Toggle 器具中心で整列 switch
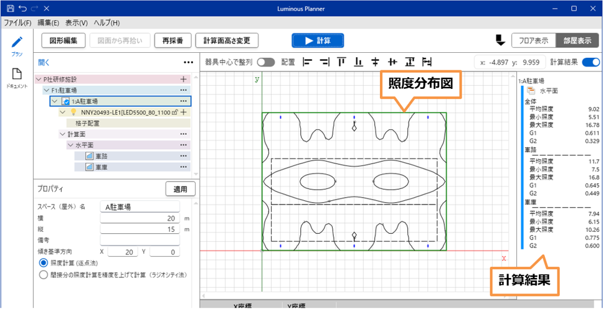 click(x=266, y=62)
